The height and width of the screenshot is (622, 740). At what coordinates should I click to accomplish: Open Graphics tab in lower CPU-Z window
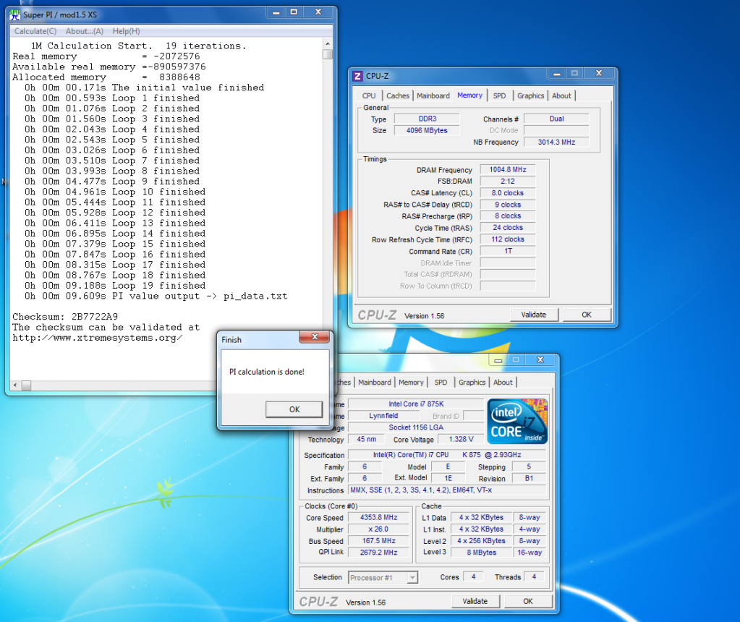pyautogui.click(x=472, y=383)
